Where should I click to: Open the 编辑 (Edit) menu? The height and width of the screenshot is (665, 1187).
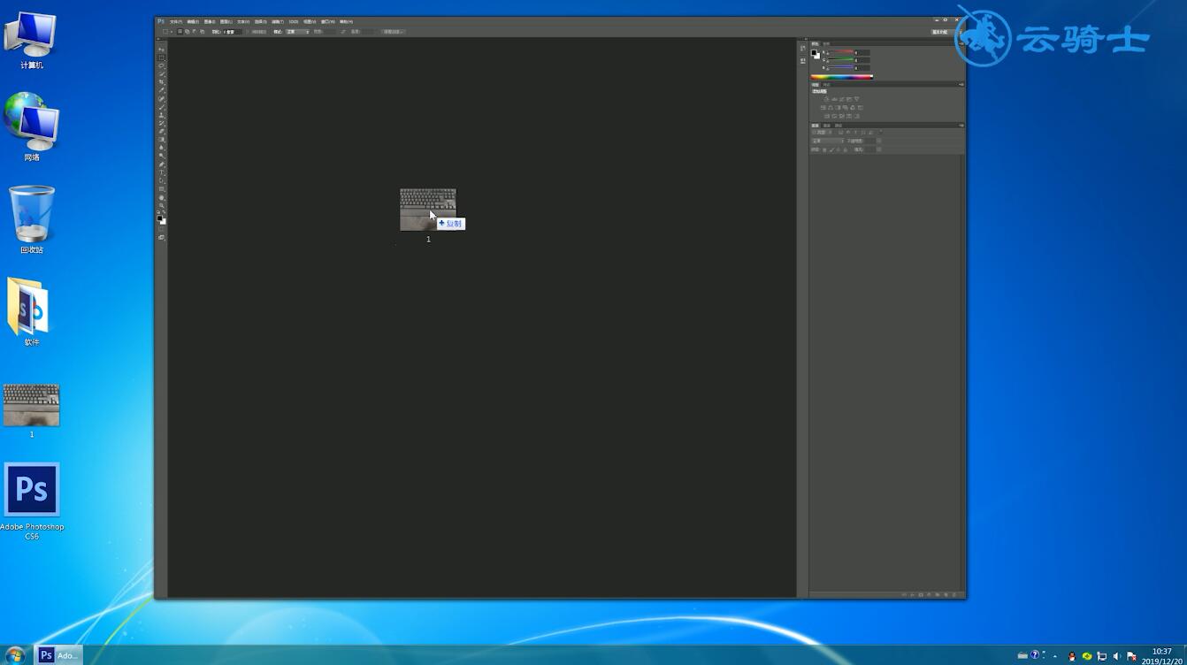point(193,22)
